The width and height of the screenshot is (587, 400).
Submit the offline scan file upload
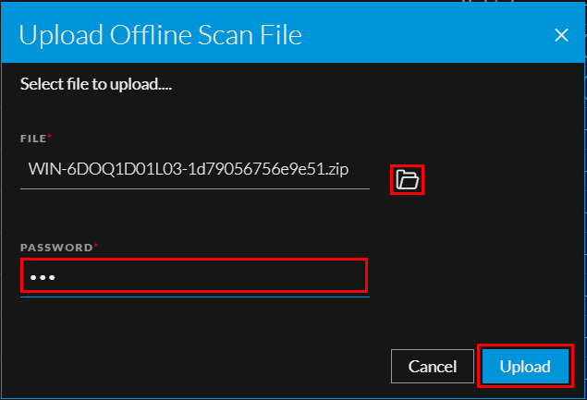[x=525, y=367]
